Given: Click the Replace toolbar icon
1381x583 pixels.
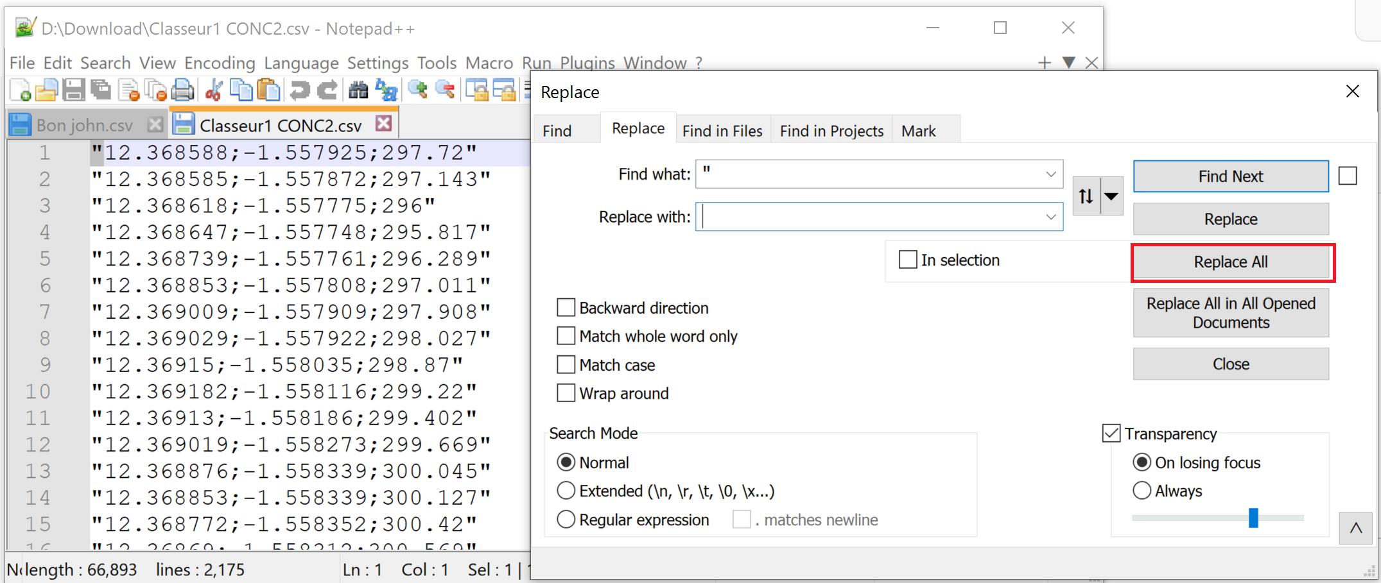Looking at the screenshot, I should [386, 90].
